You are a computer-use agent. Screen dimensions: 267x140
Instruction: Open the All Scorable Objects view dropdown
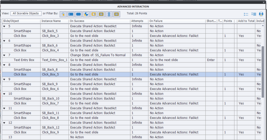26,13
